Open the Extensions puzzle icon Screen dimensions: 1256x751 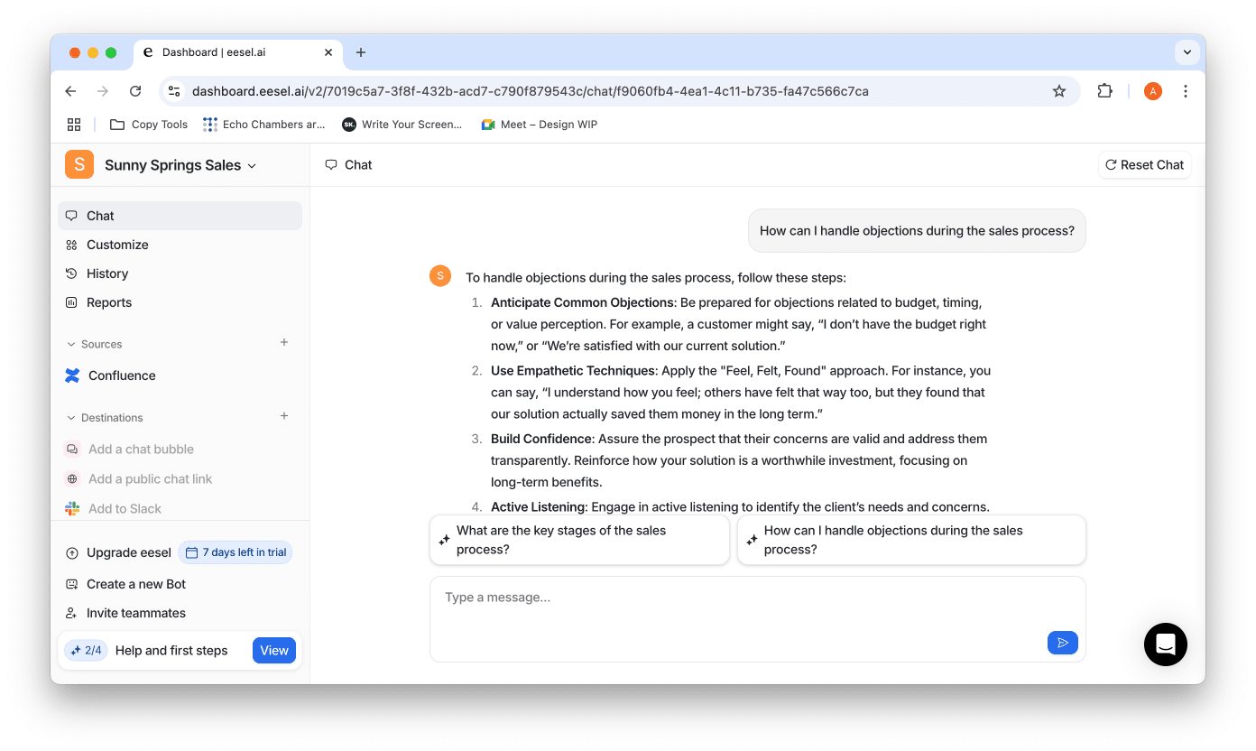pyautogui.click(x=1104, y=91)
